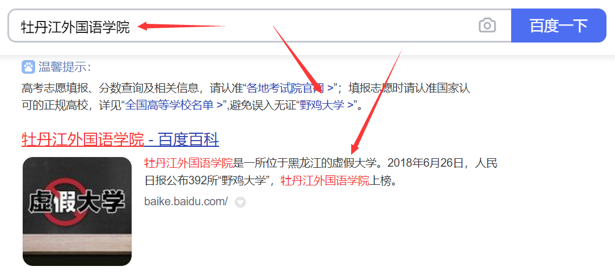Expand the arrow beside baike.baidu.com/
The width and height of the screenshot is (615, 275).
(240, 202)
